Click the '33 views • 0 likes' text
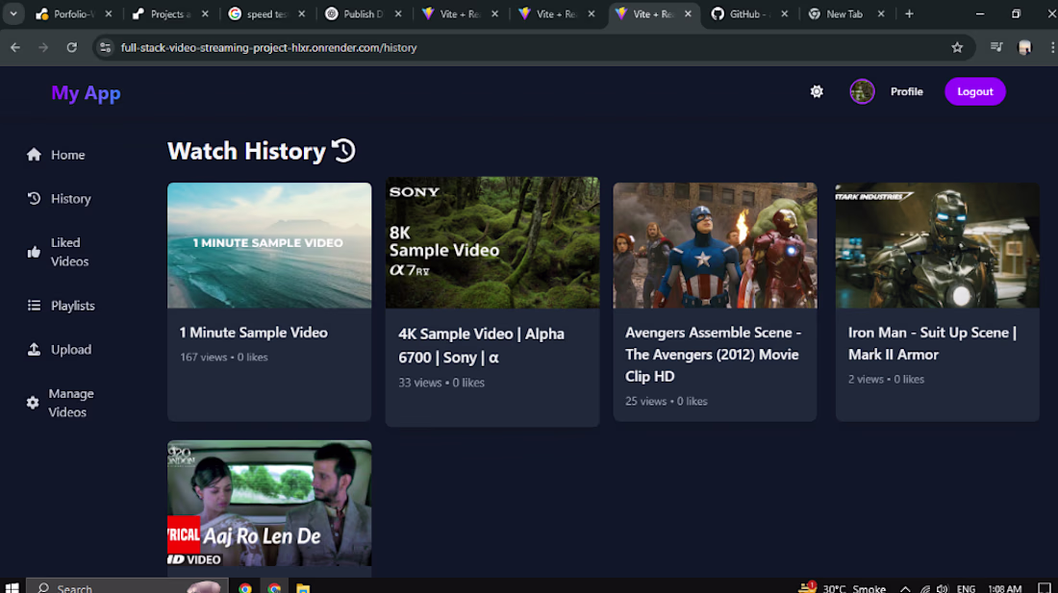Screen dimensions: 1058x593 click(x=441, y=383)
